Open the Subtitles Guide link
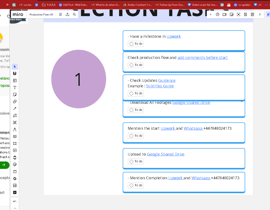The height and width of the screenshot is (210, 270). click(x=160, y=86)
